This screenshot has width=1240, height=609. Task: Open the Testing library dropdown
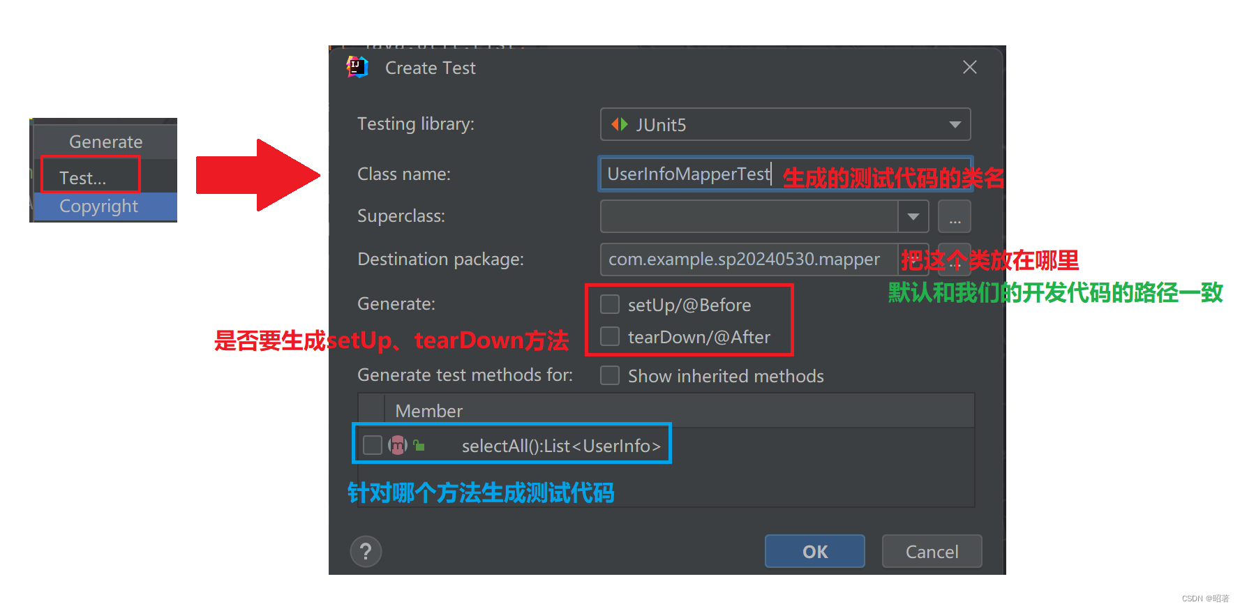pyautogui.click(x=785, y=124)
